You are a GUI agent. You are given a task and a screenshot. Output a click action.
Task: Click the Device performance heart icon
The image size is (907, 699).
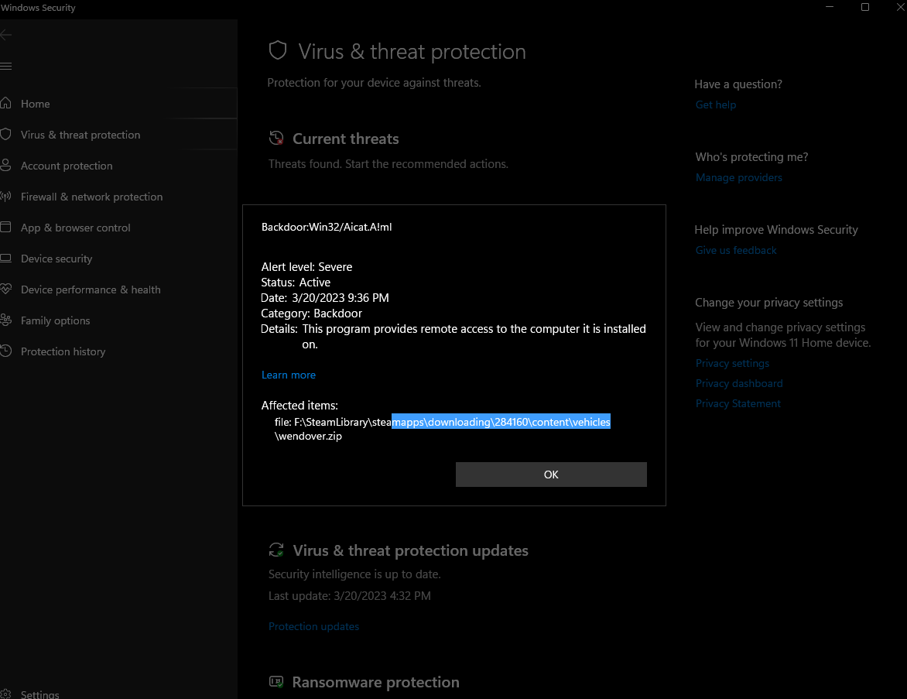pyautogui.click(x=5, y=289)
